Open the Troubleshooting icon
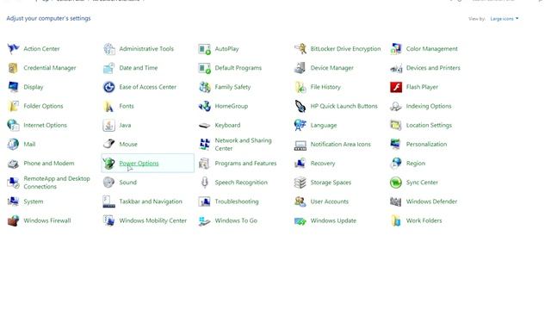 pos(205,201)
